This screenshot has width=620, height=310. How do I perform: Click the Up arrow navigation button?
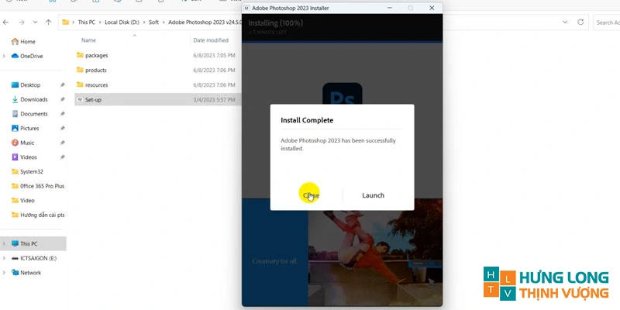50,22
